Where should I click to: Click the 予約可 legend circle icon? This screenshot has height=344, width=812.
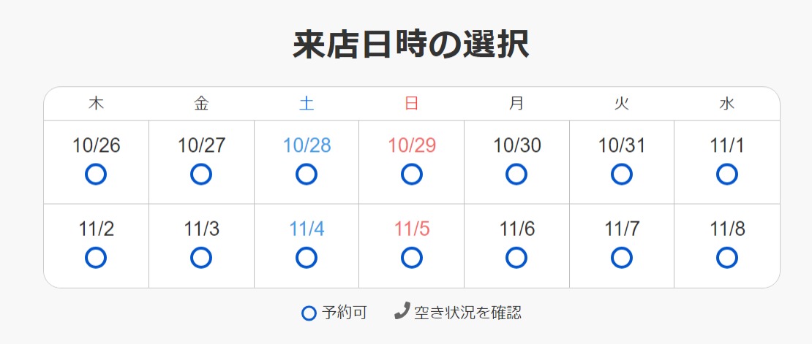coord(309,313)
